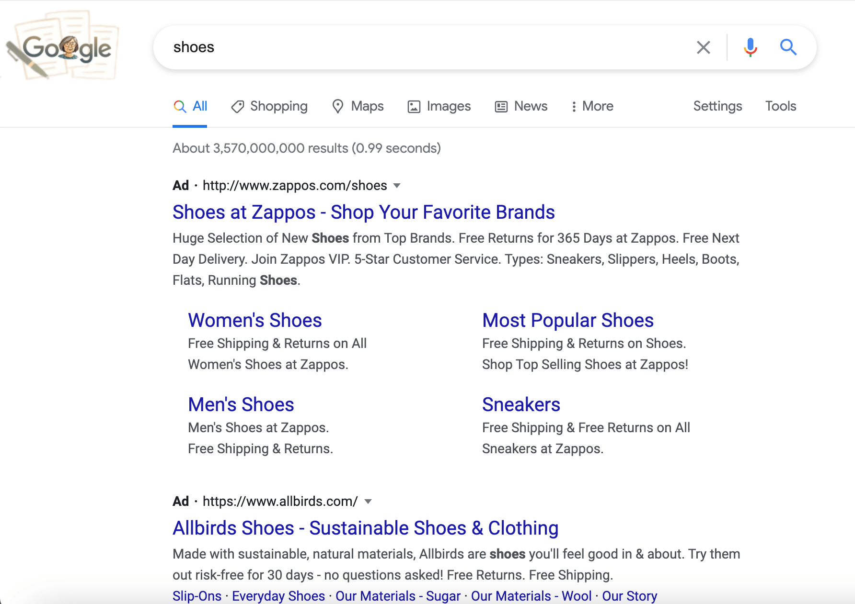Open the Settings menu
855x604 pixels.
(717, 106)
